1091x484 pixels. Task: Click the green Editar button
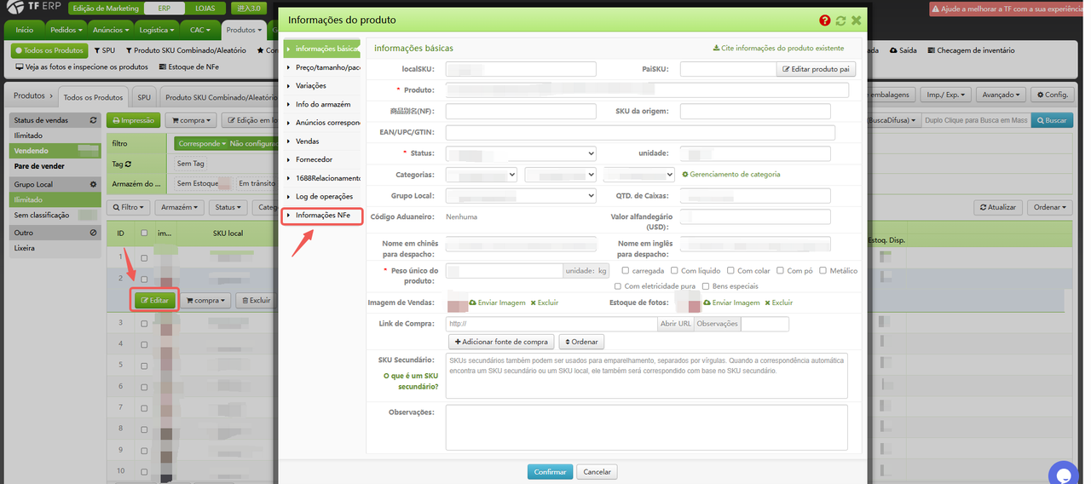[155, 300]
